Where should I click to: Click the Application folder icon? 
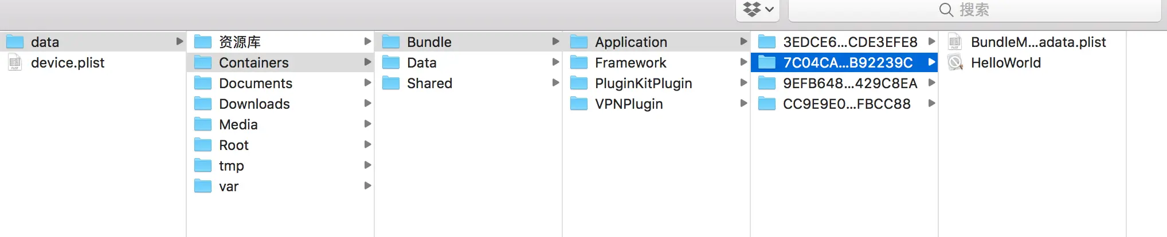pos(579,42)
